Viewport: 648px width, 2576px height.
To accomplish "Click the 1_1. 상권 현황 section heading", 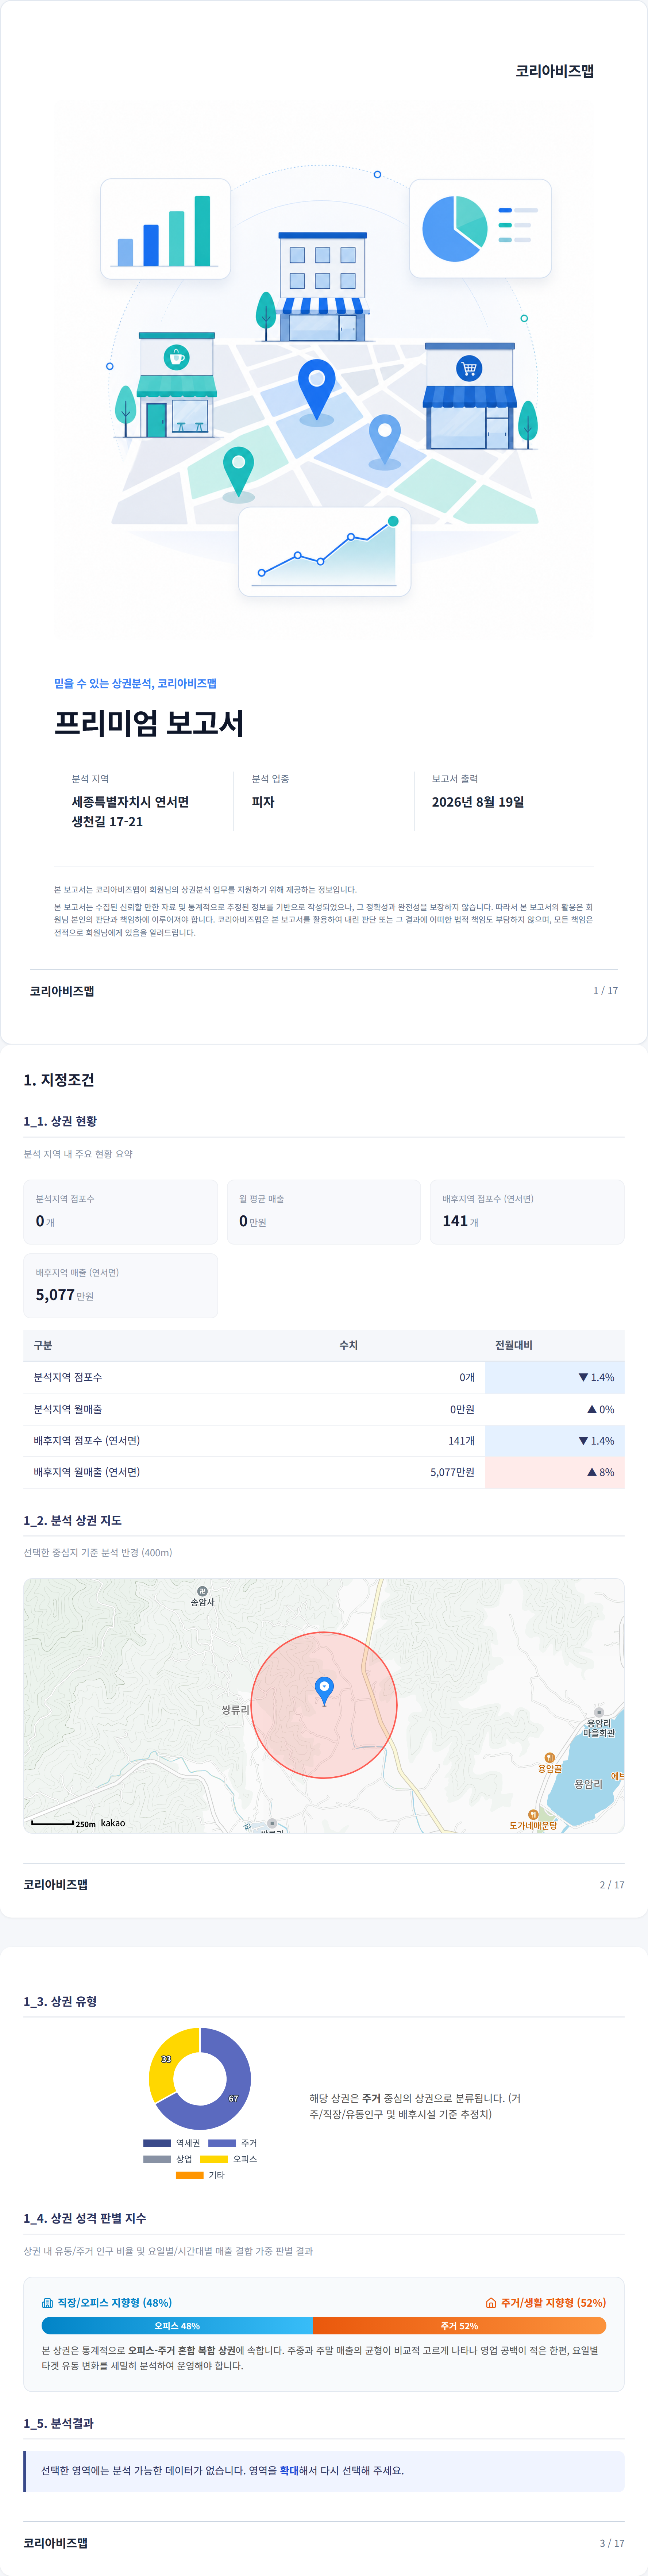I will point(60,1121).
